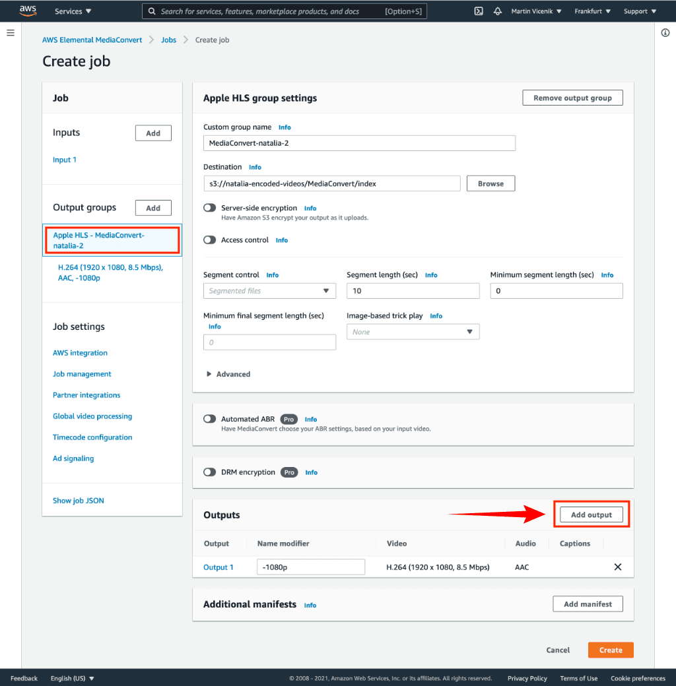The width and height of the screenshot is (676, 686).
Task: Open the Segment control dropdown
Action: (270, 291)
